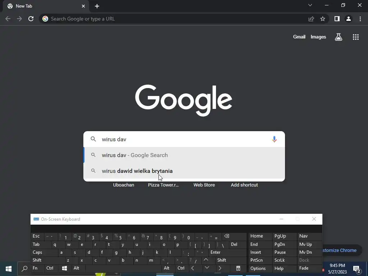Click the Insert key on the keyboard
368x276 pixels.
(x=260, y=252)
